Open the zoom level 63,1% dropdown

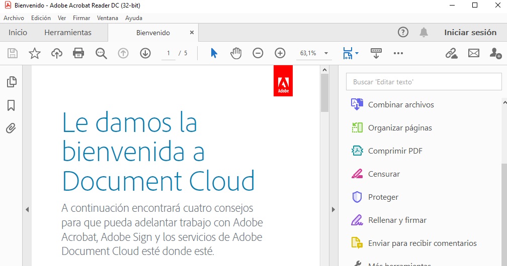[x=326, y=53]
